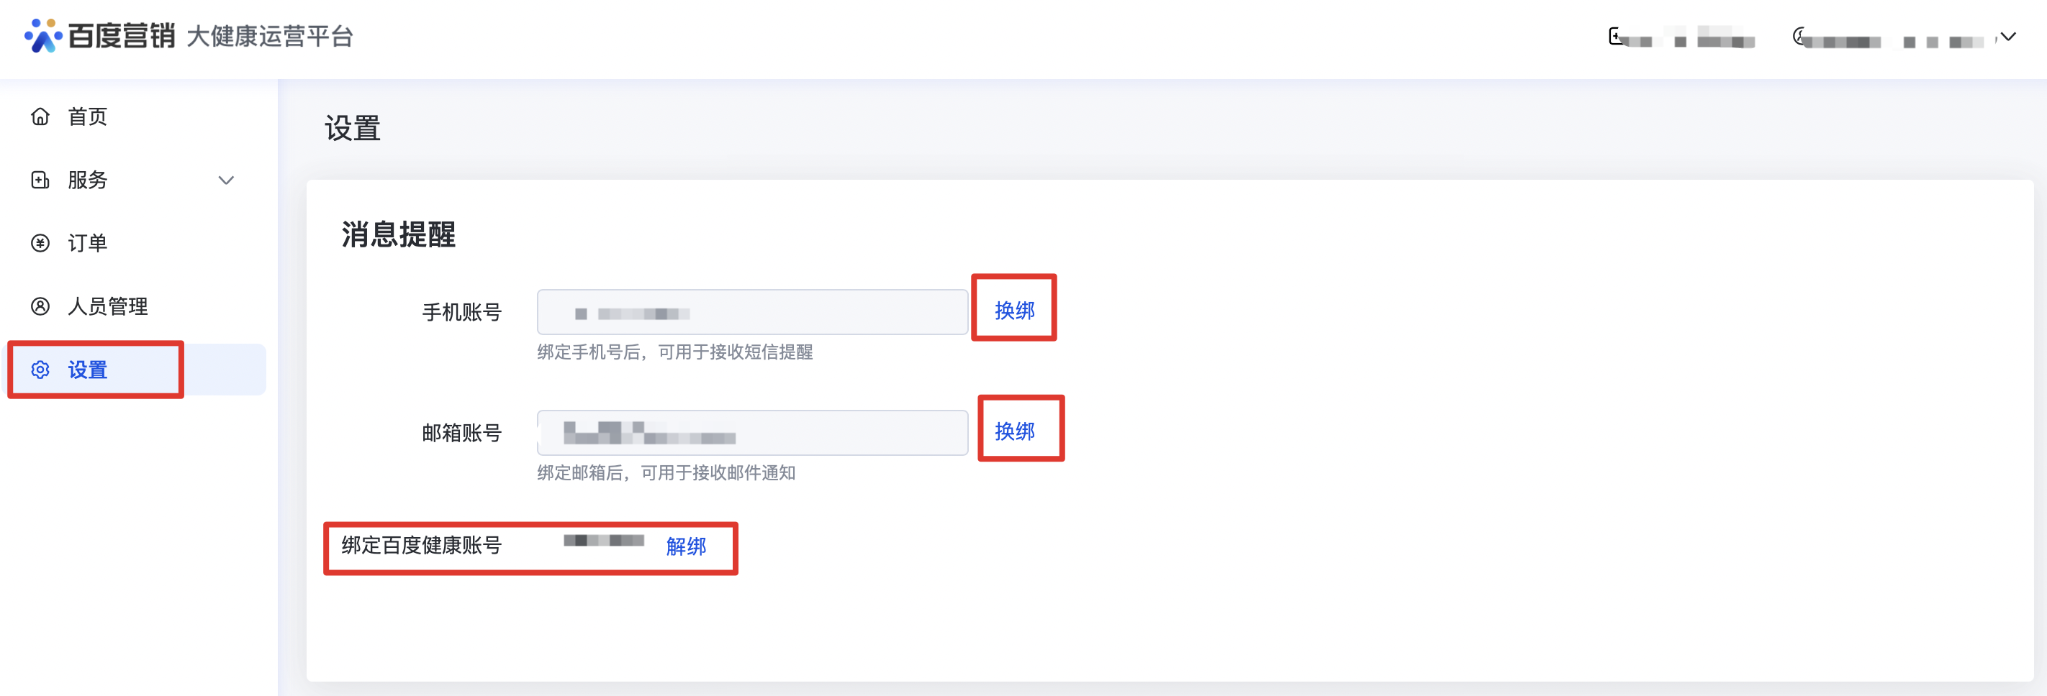Viewport: 2047px width, 696px height.
Task: Navigate to 人员管理 in sidebar
Action: (108, 306)
